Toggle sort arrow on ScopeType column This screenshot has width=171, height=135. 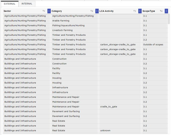click(x=161, y=11)
